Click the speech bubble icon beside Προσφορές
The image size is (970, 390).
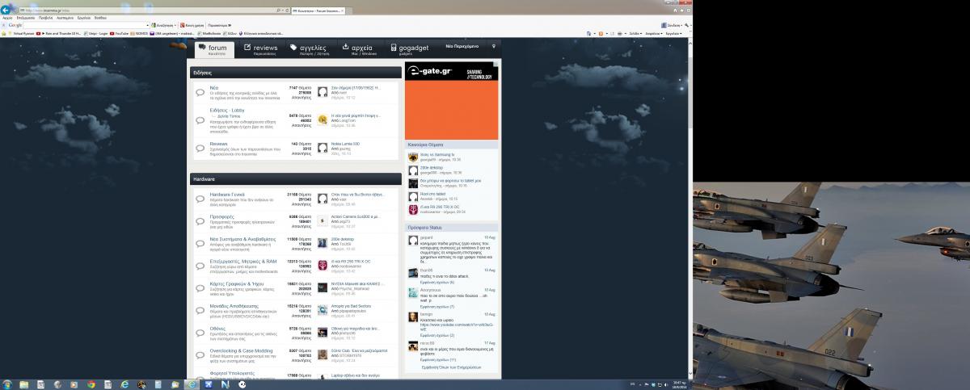(200, 220)
